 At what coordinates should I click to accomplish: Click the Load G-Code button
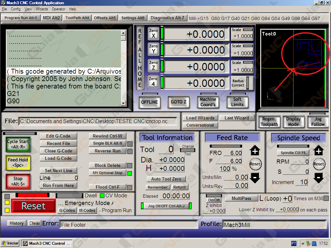point(58,158)
